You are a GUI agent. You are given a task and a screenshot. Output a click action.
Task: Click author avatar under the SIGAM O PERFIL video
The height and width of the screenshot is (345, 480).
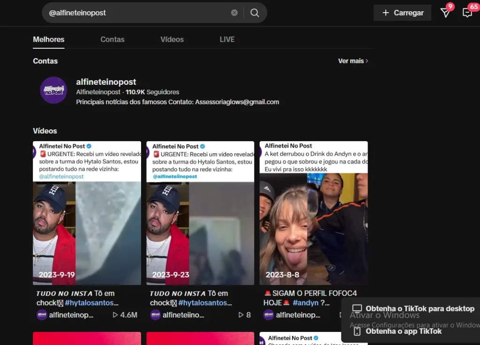269,315
